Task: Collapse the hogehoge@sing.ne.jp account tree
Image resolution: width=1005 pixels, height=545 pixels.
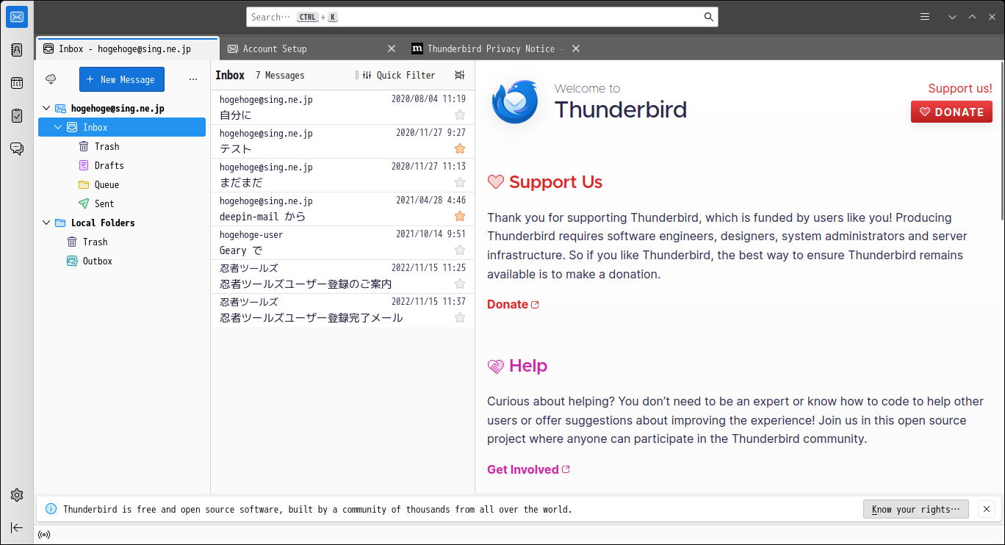Action: (46, 108)
